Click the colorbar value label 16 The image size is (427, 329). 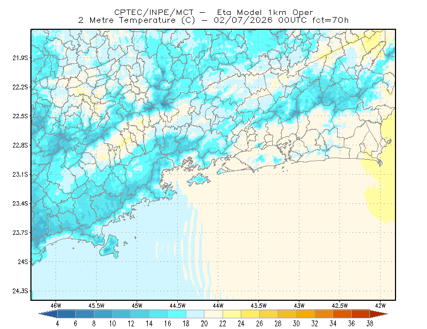click(x=168, y=324)
